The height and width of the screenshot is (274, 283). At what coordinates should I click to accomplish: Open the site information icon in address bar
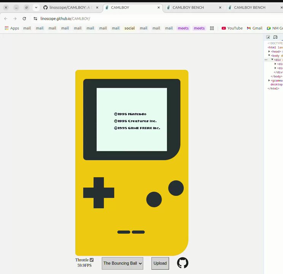tap(35, 18)
